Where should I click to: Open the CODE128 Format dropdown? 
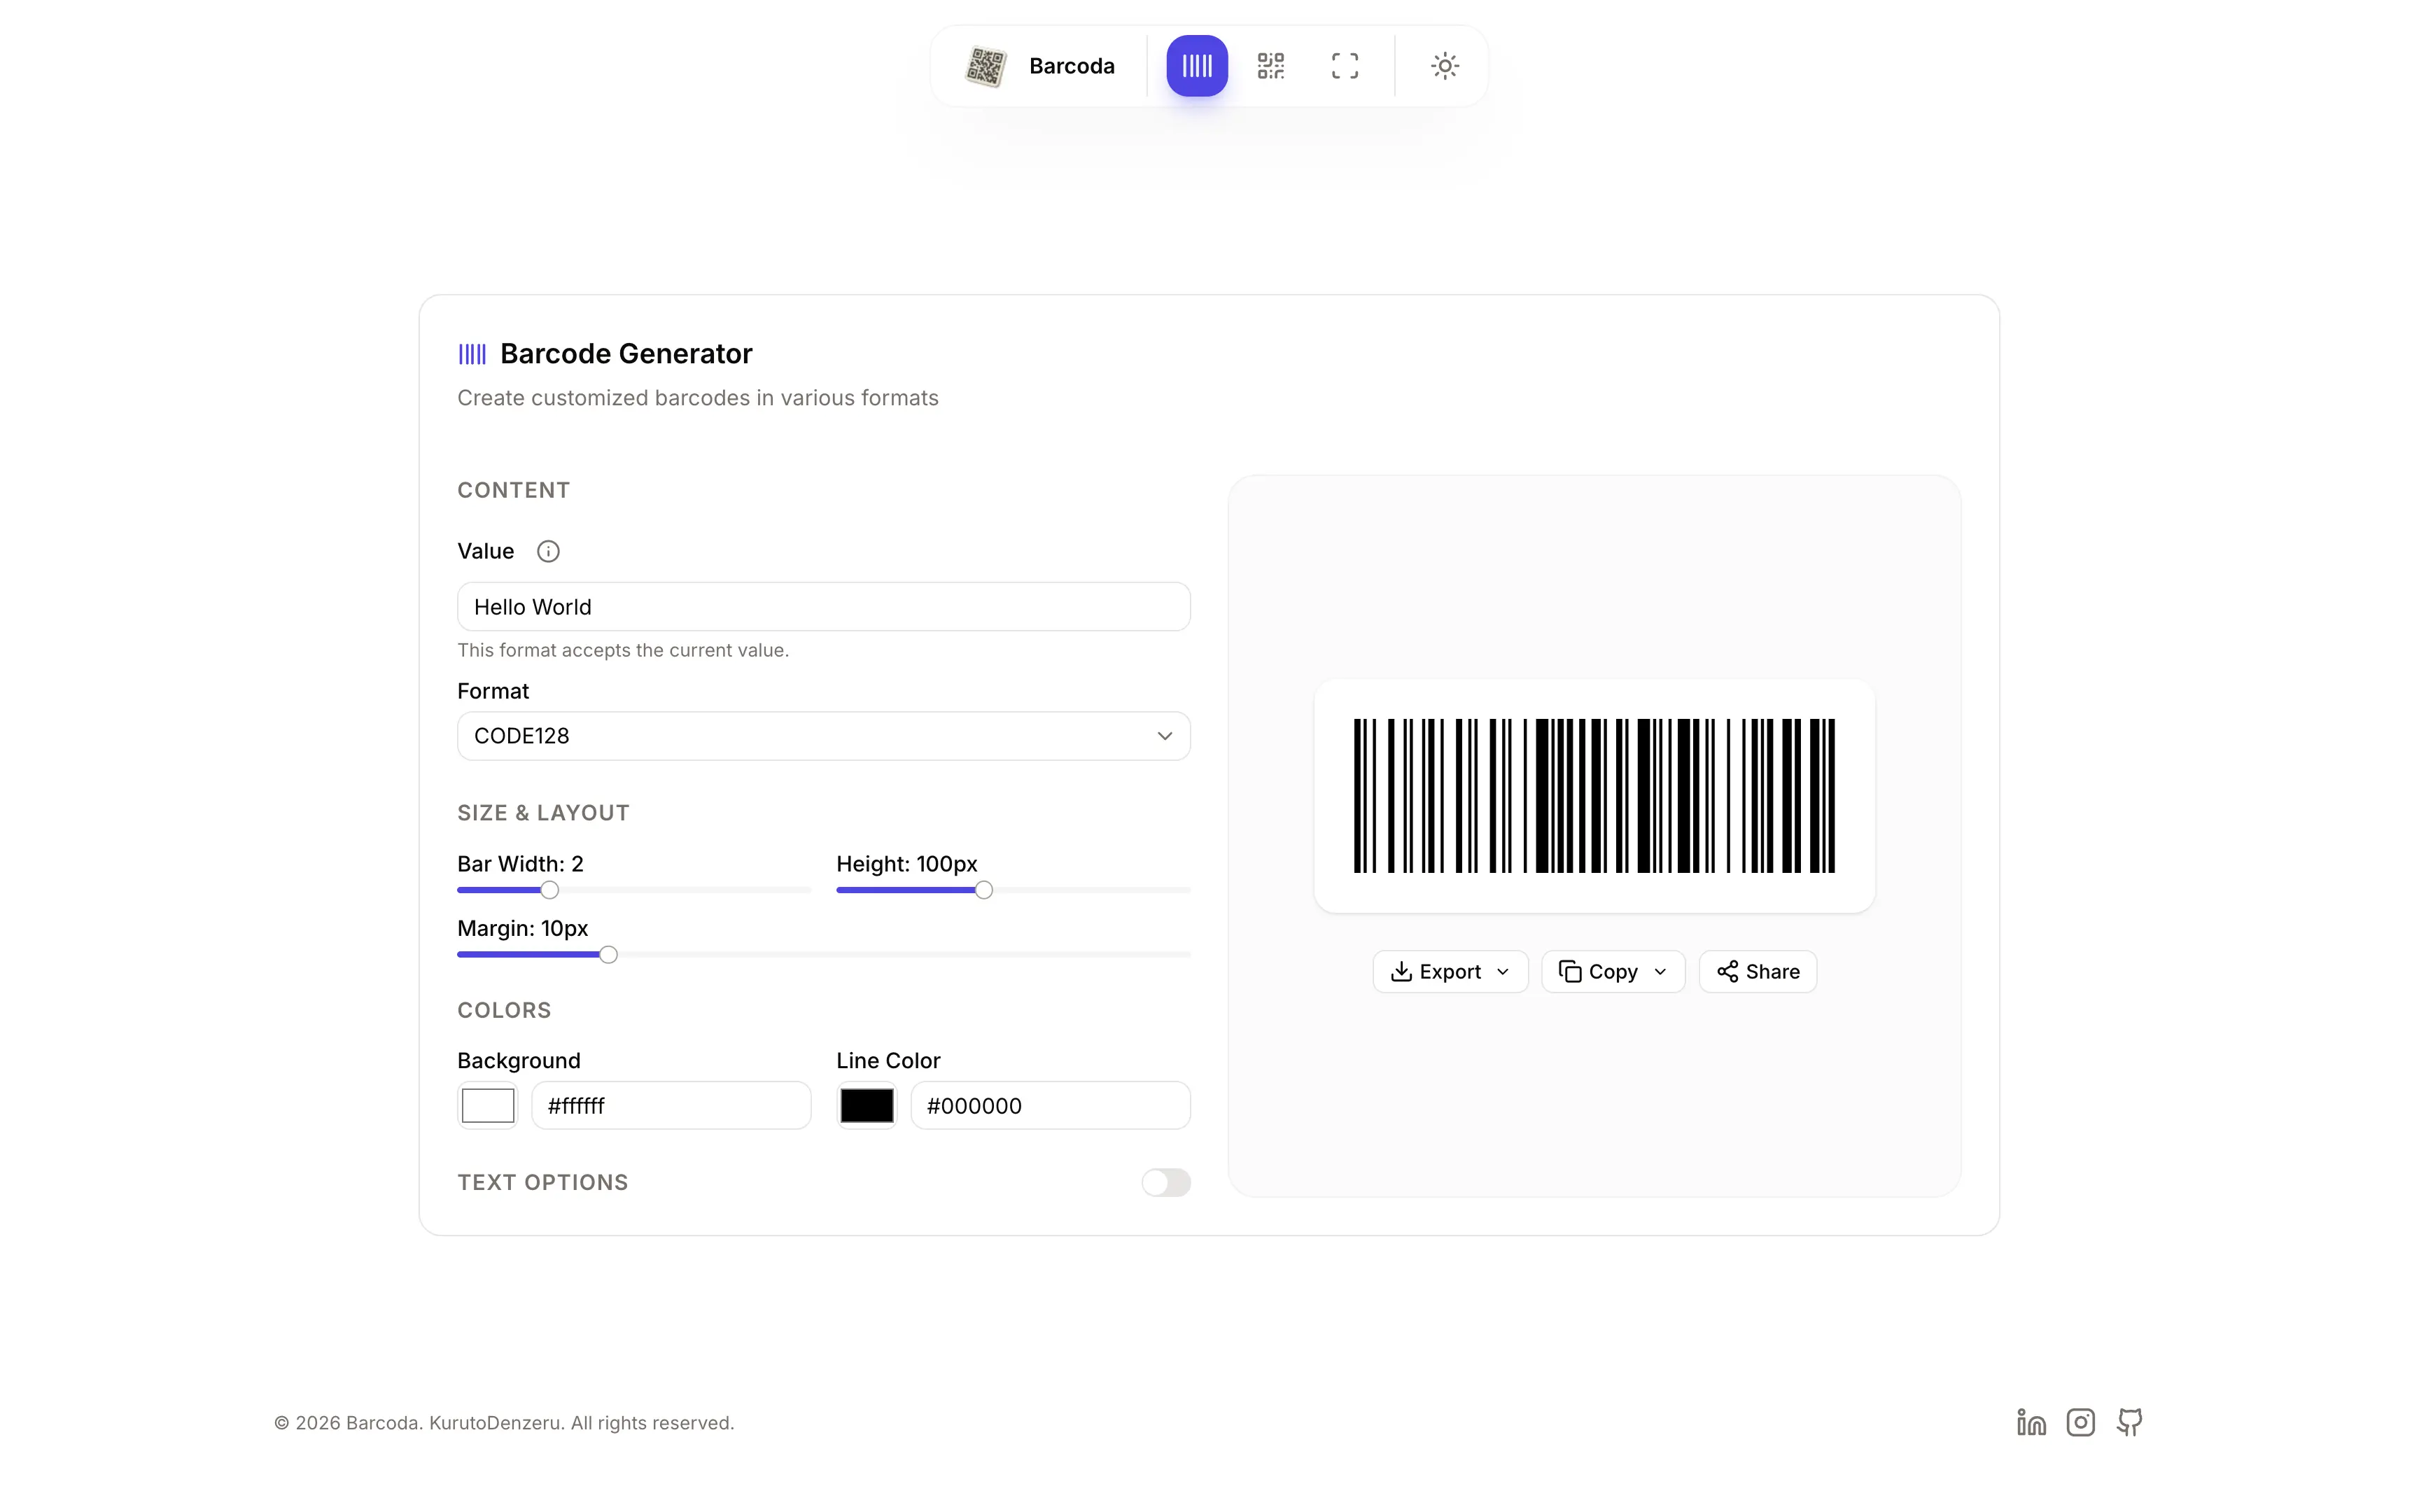822,735
